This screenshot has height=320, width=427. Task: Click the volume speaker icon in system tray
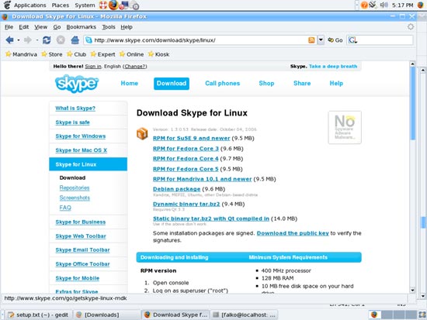(384, 5)
